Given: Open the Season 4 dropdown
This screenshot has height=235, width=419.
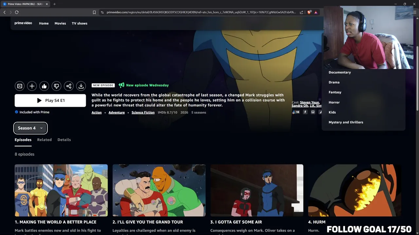Looking at the screenshot, I should (x=30, y=128).
